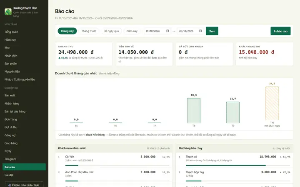Click the 3.060.000 value for Cô Yến
This screenshot has width=300, height=187.
click(148, 157)
